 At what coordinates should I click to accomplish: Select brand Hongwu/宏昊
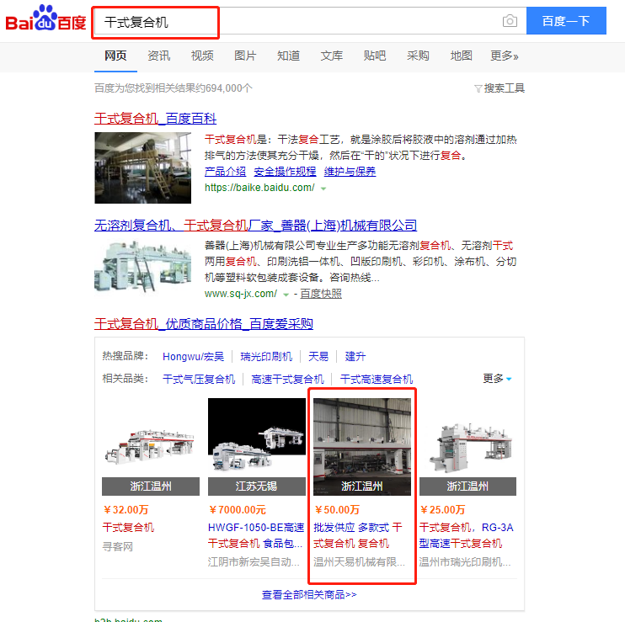(194, 356)
